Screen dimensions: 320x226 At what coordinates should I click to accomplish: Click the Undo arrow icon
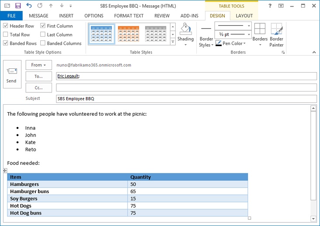pyautogui.click(x=29, y=6)
